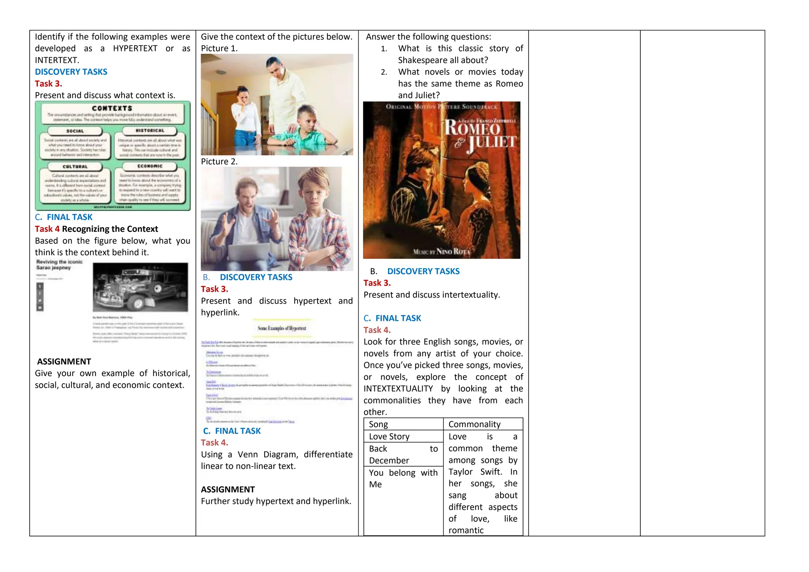Click 'Reviving the iconic Sarao jeepney' headline
Screen dimensions: 809x572
click(59, 265)
